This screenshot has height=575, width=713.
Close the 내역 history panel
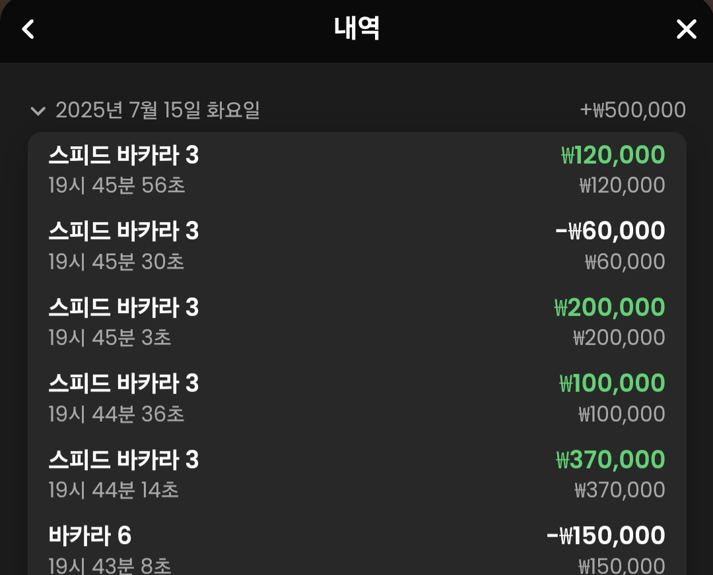(x=686, y=29)
